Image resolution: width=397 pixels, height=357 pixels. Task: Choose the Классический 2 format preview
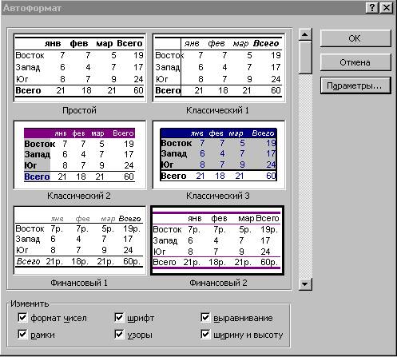[x=80, y=155]
